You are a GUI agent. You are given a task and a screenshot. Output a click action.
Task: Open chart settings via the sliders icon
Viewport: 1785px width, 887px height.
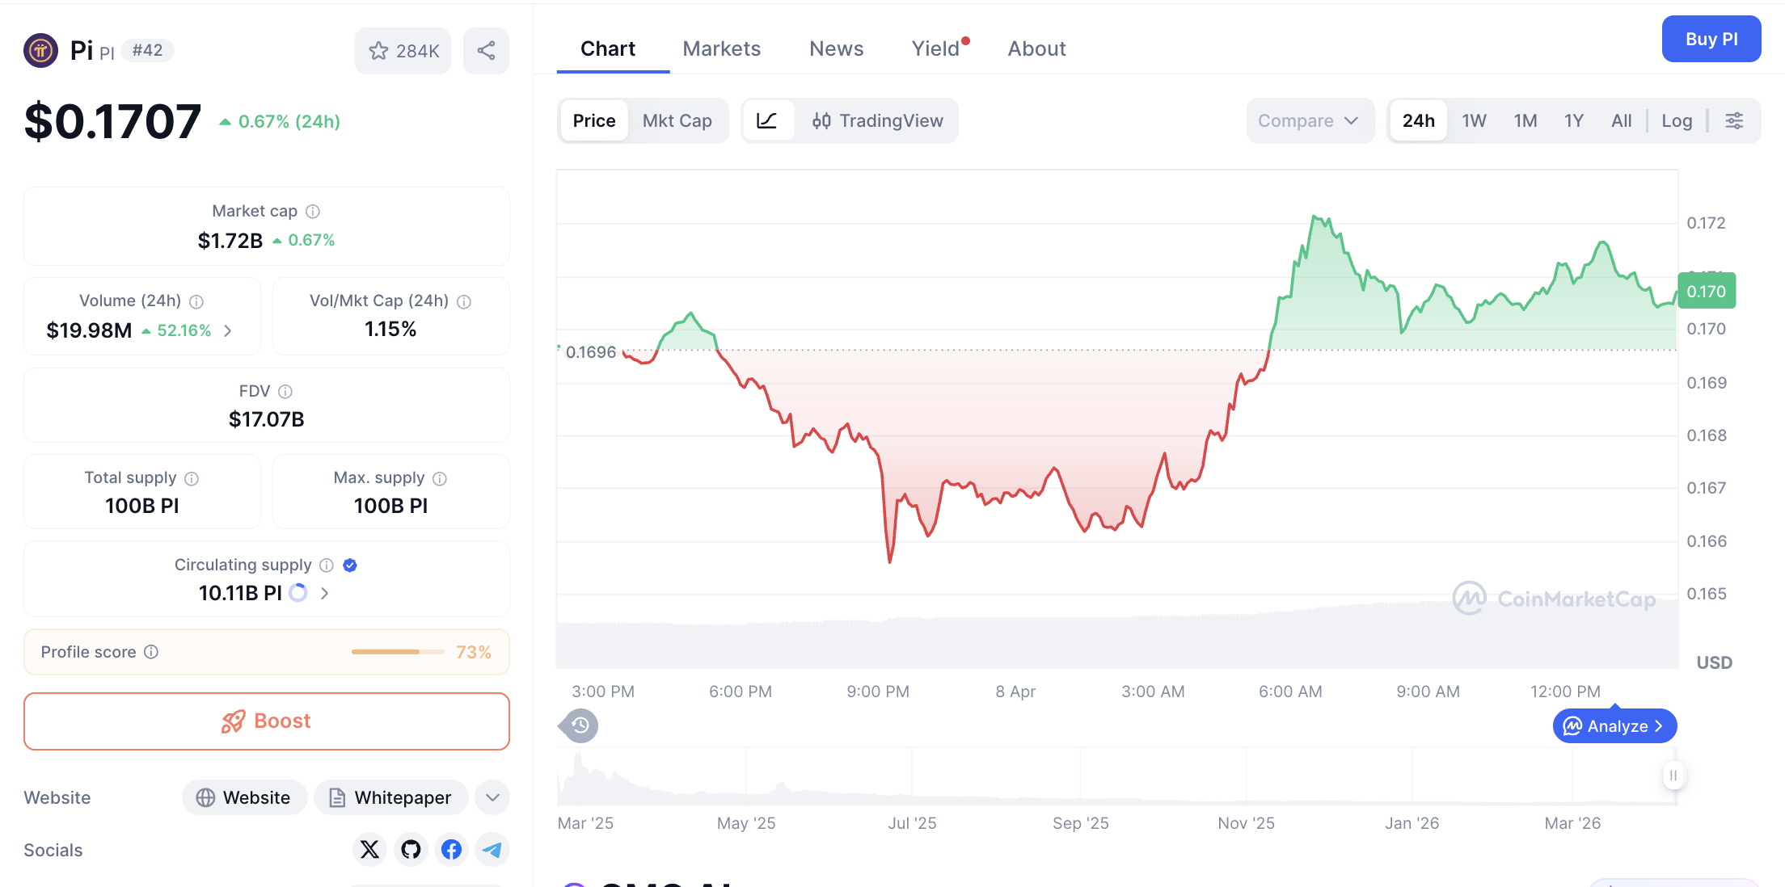1734,120
